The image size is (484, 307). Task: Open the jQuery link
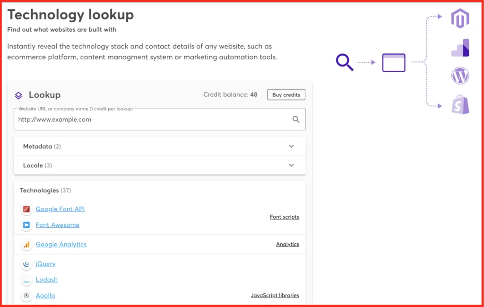point(46,264)
